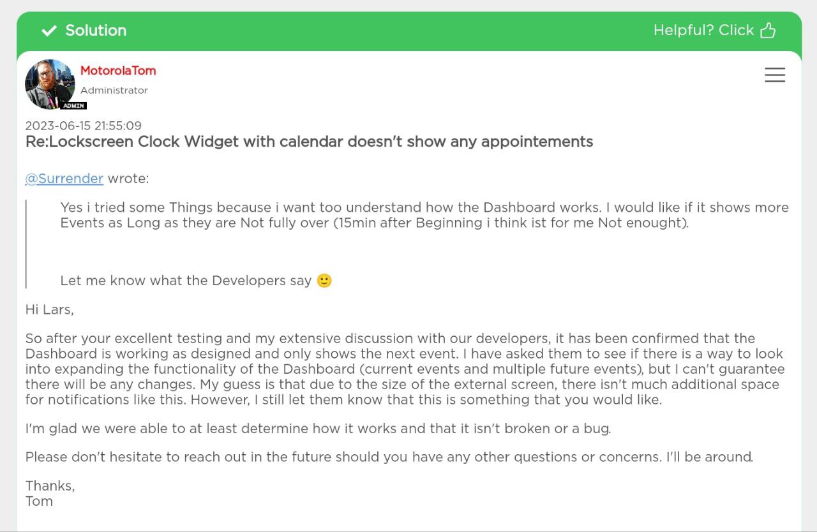817x532 pixels.
Task: Click the 'Hi Lars,' greeting line
Action: point(50,310)
